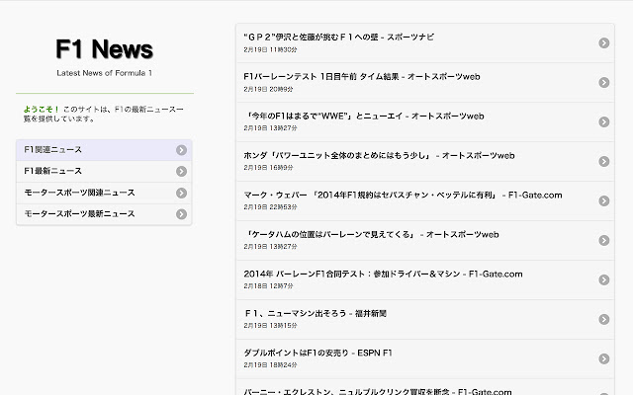Click timestamp 2月19日 11時30分
Image resolution: width=633 pixels, height=395 pixels.
coord(270,49)
